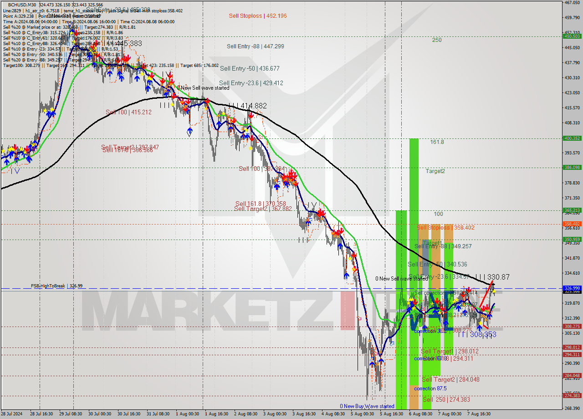Screen dimensions: 583x419
Task: Click the blue 'correction 87.5' label
Action: (x=430, y=388)
